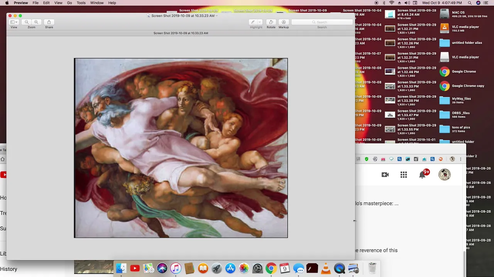Launch YouTube app from the Dock
This screenshot has width=494, height=277.
point(135,268)
